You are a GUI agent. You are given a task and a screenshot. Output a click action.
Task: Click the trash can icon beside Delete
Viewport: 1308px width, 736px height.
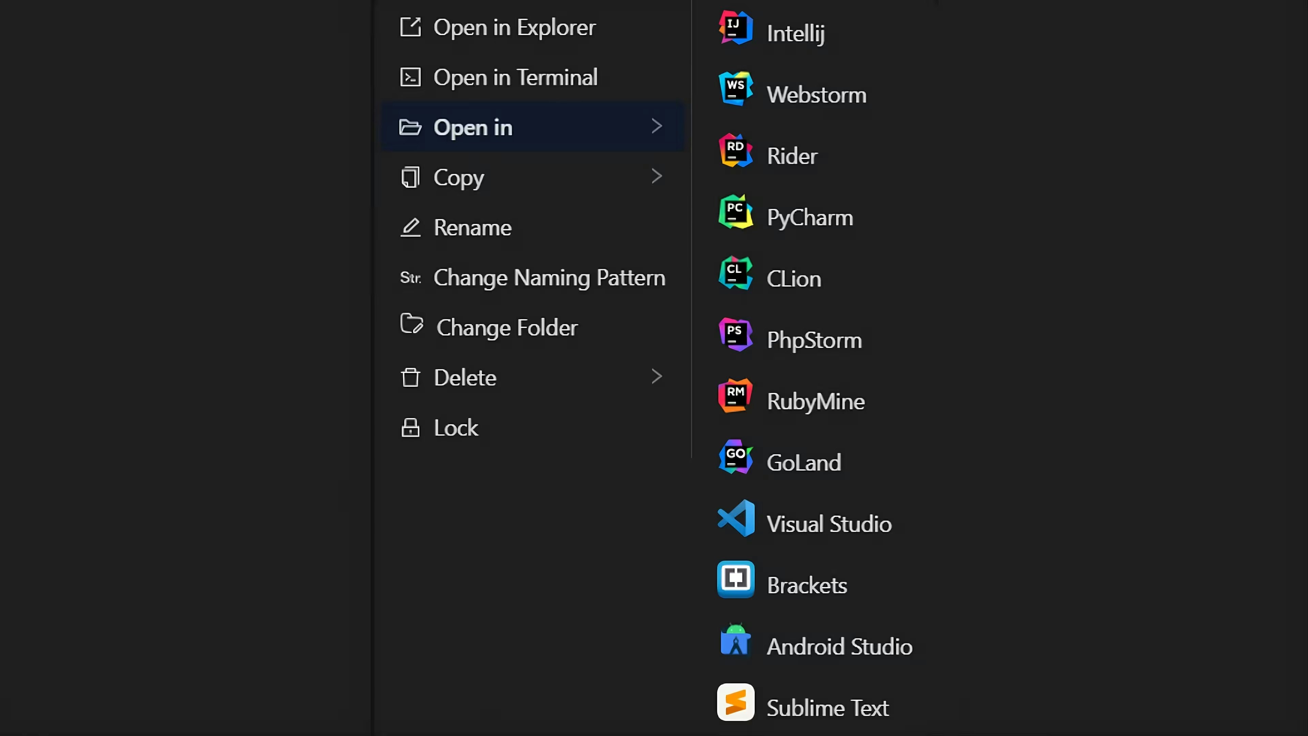[410, 378]
